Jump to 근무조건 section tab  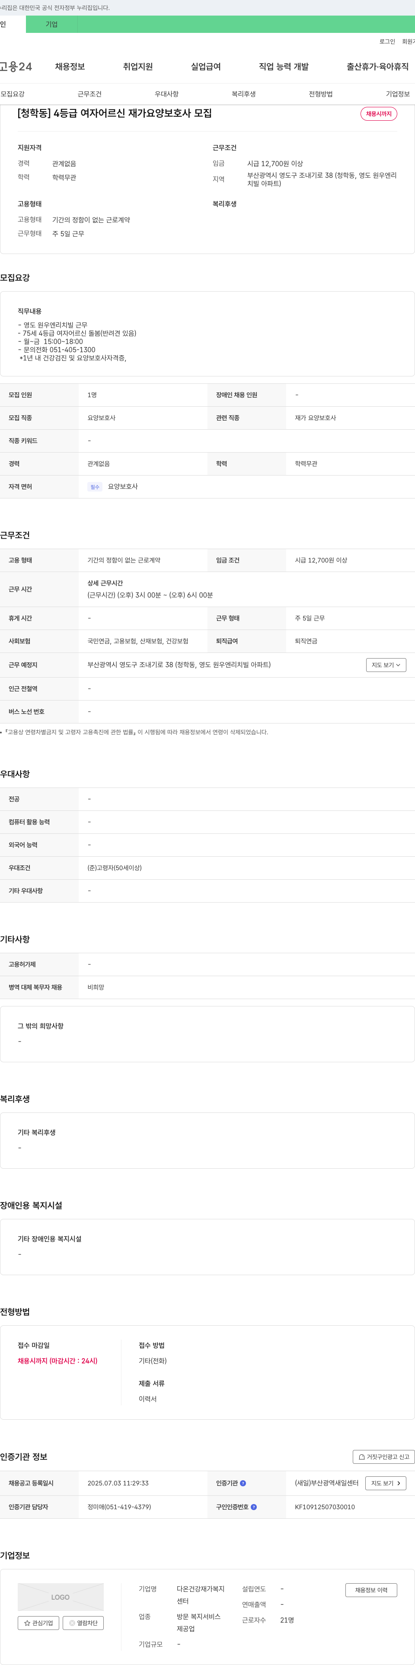pyautogui.click(x=90, y=94)
